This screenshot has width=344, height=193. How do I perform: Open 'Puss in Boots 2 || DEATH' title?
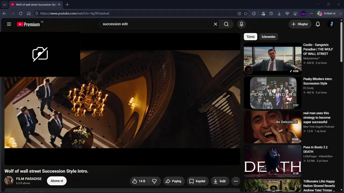(316, 150)
